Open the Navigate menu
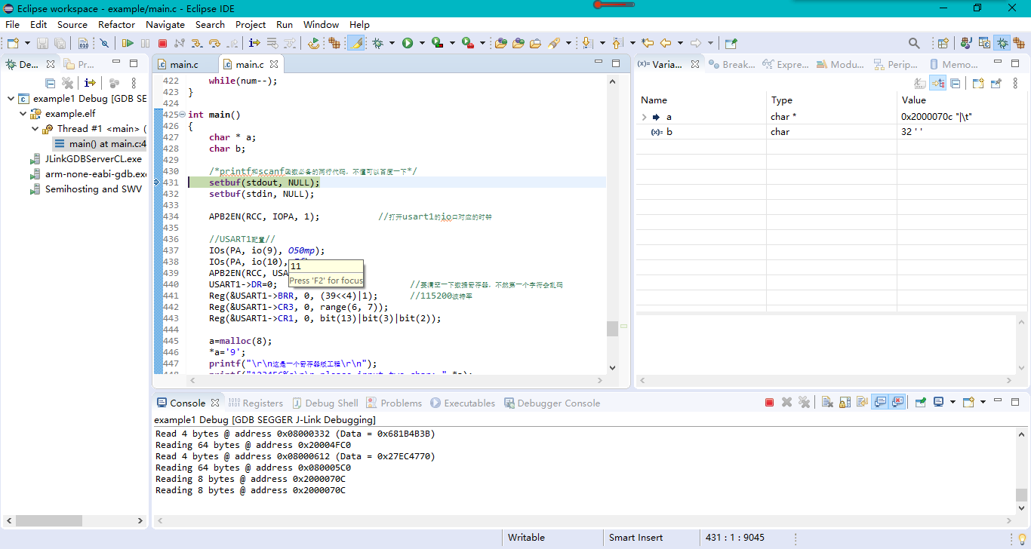The width and height of the screenshot is (1031, 549). coord(165,24)
